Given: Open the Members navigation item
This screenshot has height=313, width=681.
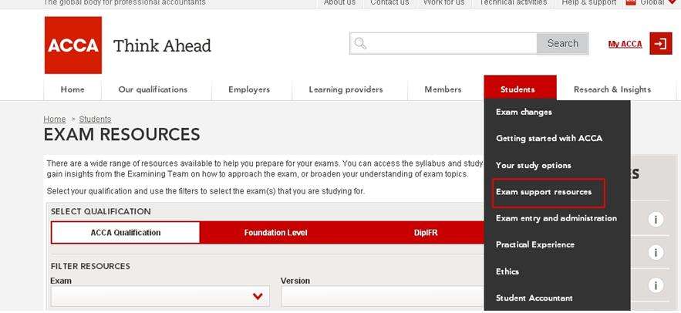Looking at the screenshot, I should point(443,89).
